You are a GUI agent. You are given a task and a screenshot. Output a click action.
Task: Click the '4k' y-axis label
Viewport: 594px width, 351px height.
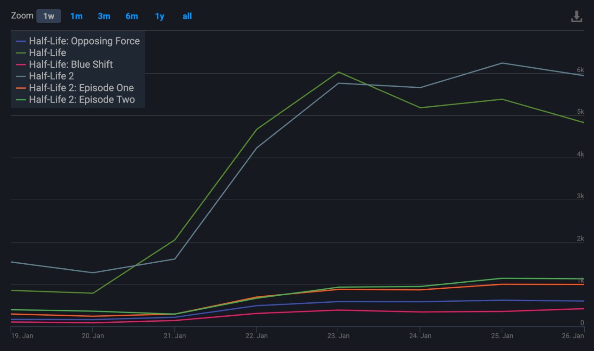[580, 154]
